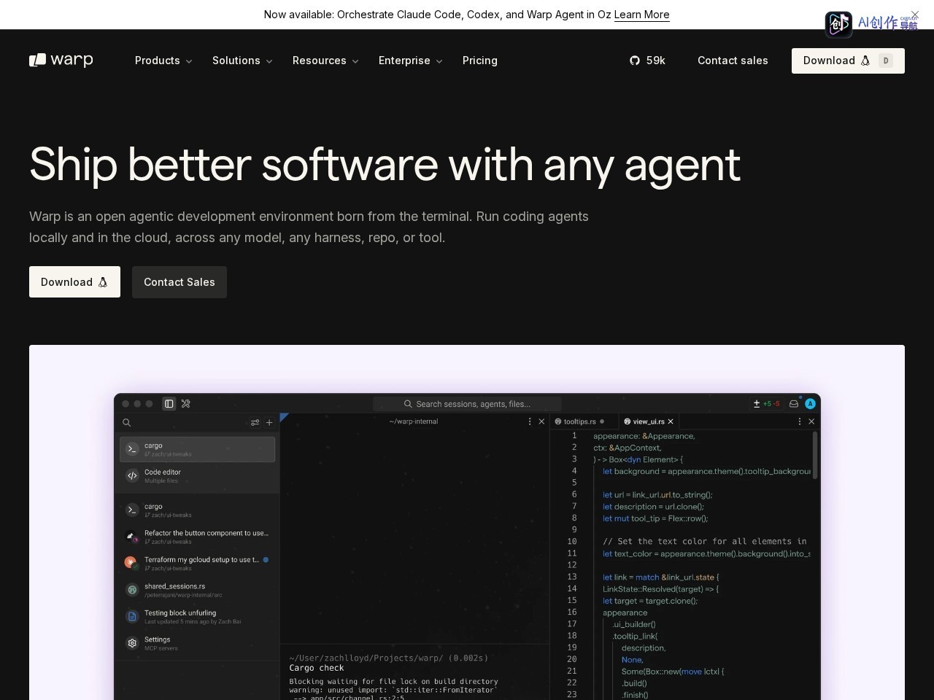934x700 pixels.
Task: Click the blue unread dot on Terraform row
Action: [266, 560]
